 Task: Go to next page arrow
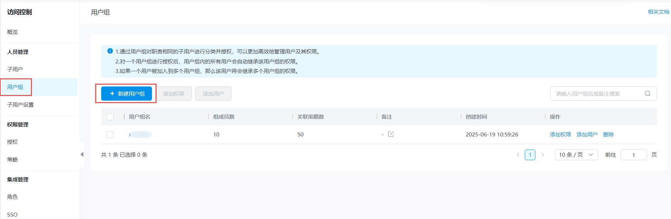pyautogui.click(x=542, y=155)
